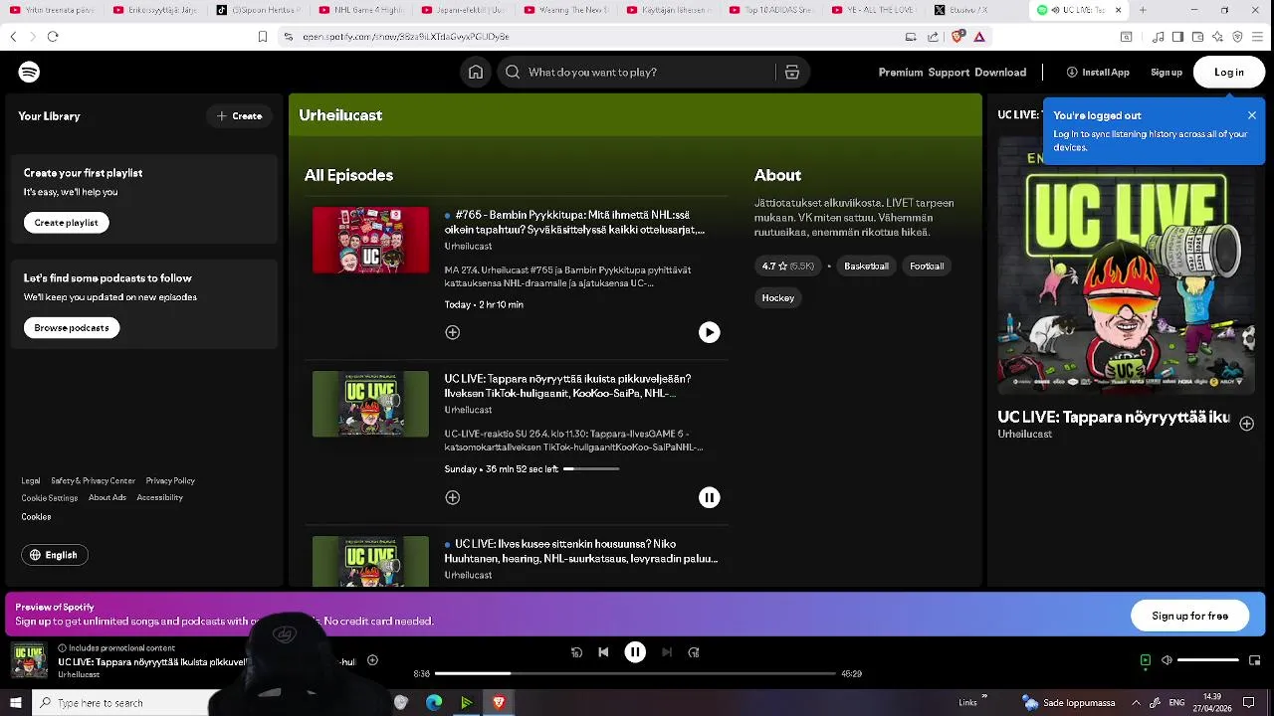This screenshot has width=1274, height=716.
Task: Switch to the Wearing The New tab
Action: (x=563, y=10)
